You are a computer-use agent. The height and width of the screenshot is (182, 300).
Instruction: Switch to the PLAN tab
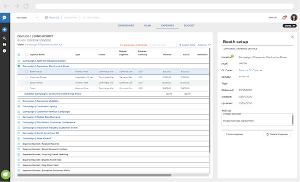tap(147, 25)
